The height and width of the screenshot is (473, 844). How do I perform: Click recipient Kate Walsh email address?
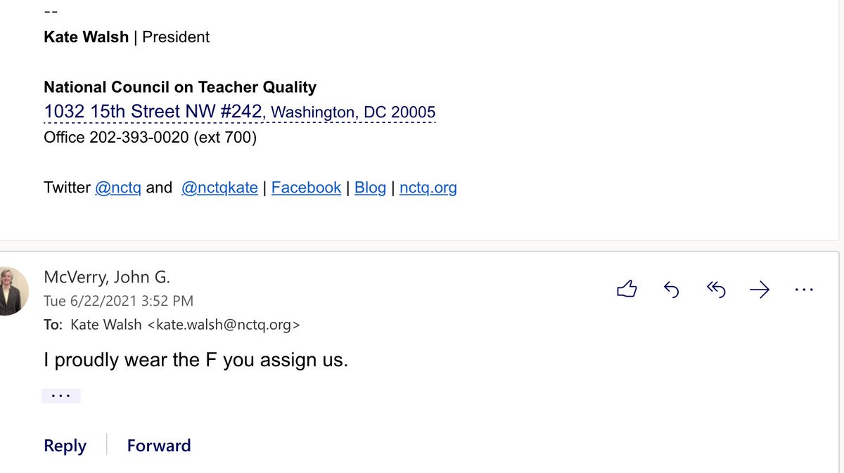pos(228,324)
